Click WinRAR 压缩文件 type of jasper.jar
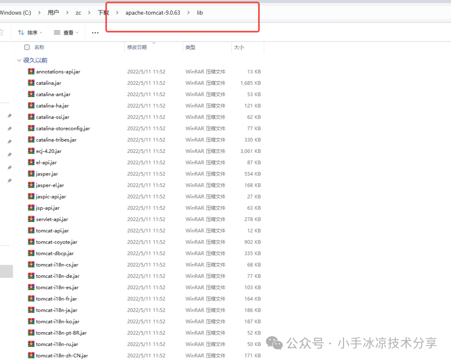This screenshot has height=361, width=451. click(205, 174)
